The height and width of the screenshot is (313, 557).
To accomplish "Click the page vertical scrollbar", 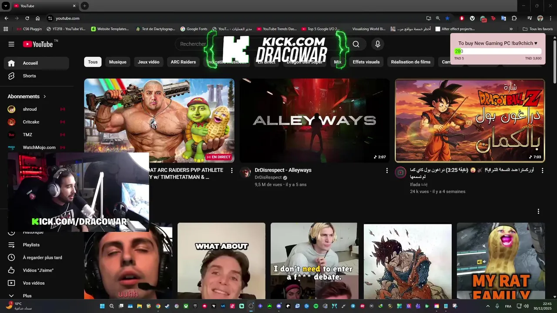I will [x=554, y=61].
